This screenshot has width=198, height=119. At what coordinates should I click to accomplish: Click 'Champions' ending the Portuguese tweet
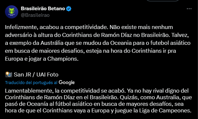(63, 59)
